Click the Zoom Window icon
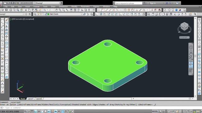This screenshot has height=113, width=202. click(x=63, y=10)
